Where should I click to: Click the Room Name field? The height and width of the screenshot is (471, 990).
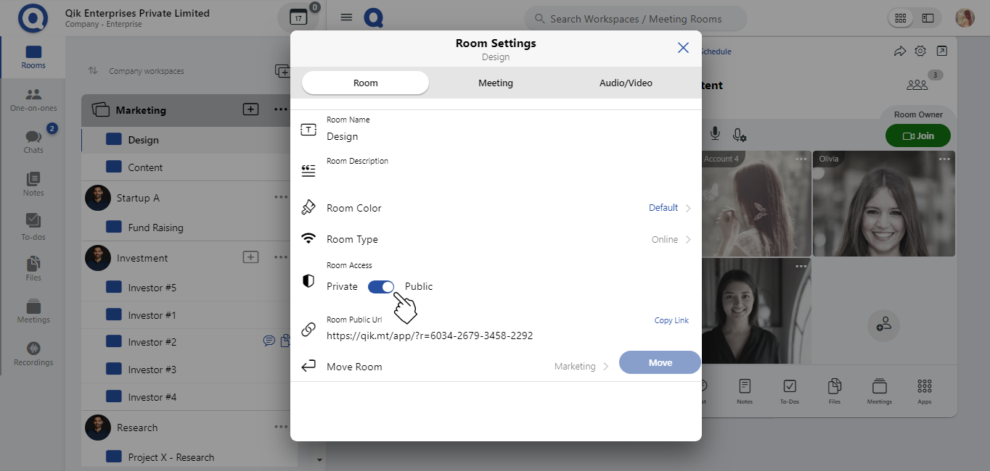(x=435, y=136)
